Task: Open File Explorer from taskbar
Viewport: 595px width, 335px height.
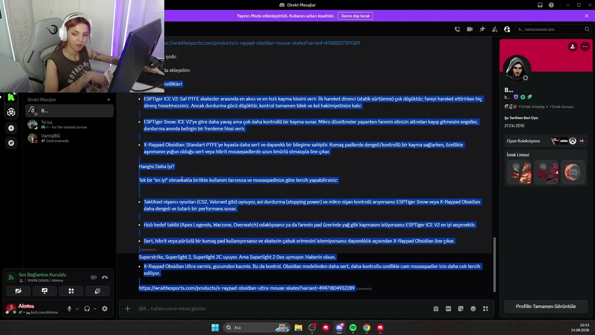Action: tap(298, 328)
